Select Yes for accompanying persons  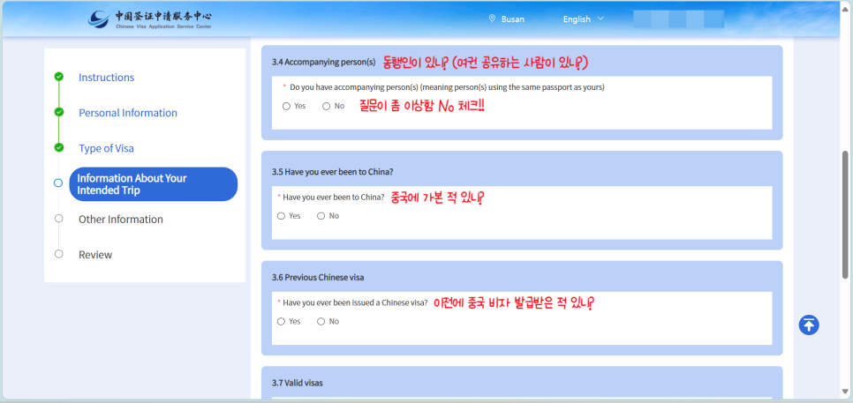click(286, 107)
